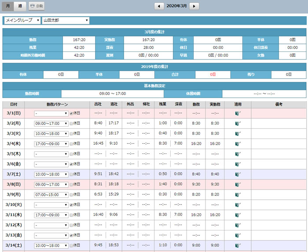Go to next month arrow
Image resolution: width=308 pixels, height=252 pixels.
point(194,6)
